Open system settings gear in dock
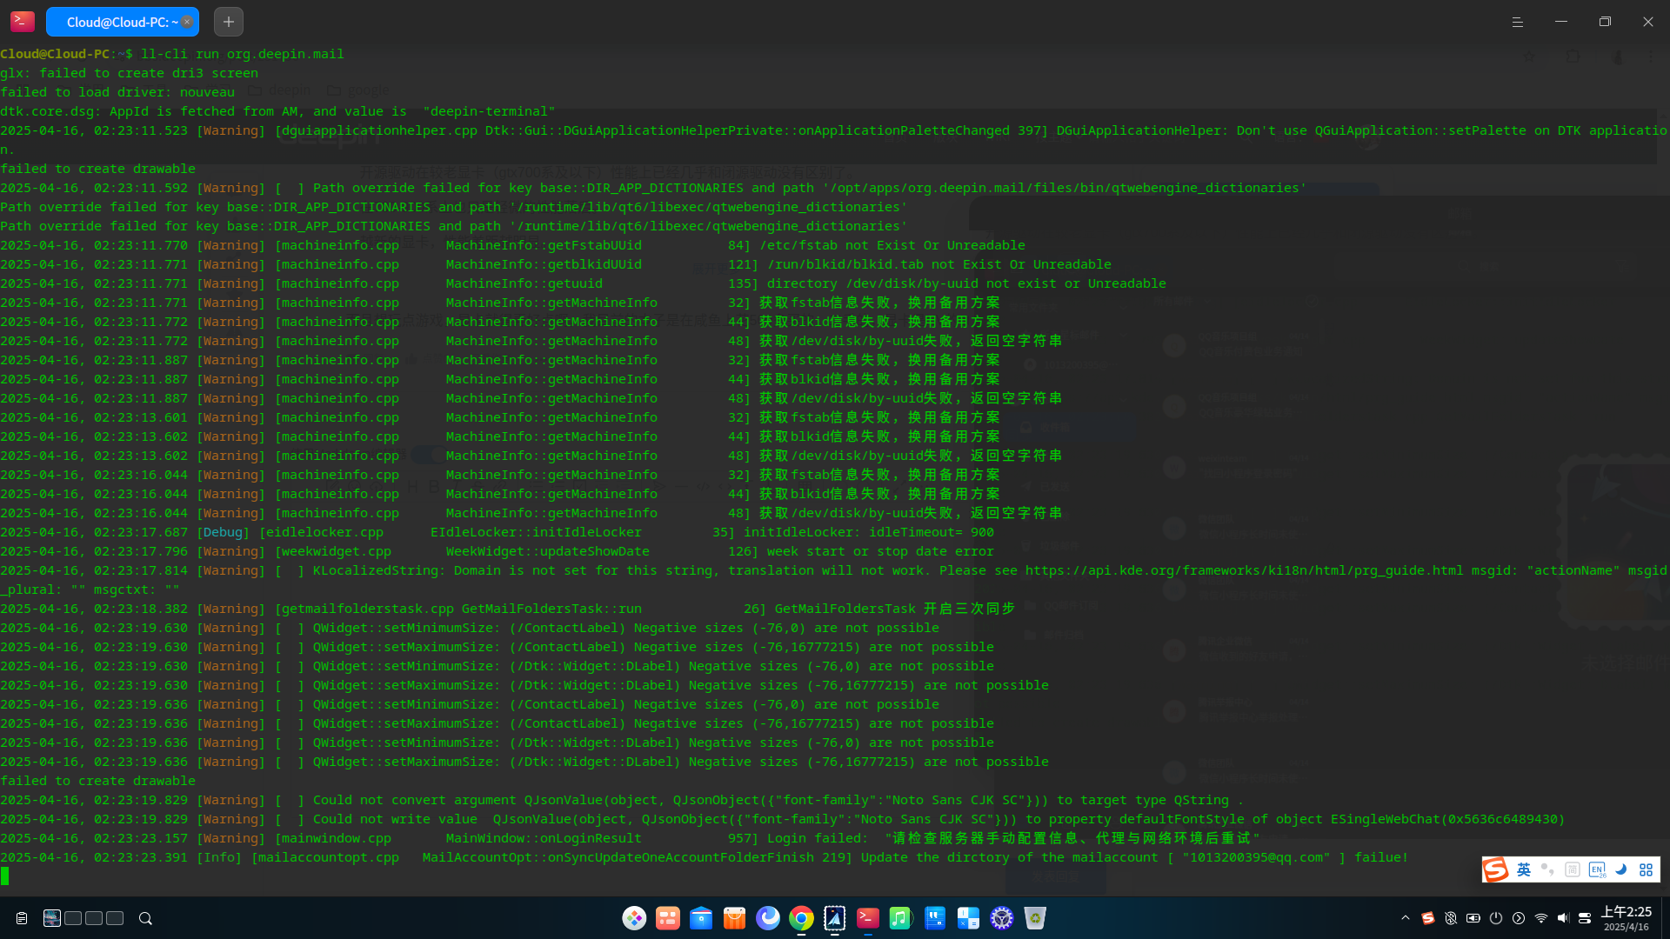 pos(1002,918)
